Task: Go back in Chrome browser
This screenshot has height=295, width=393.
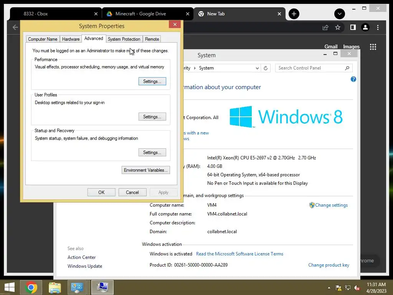Action: pos(15,27)
